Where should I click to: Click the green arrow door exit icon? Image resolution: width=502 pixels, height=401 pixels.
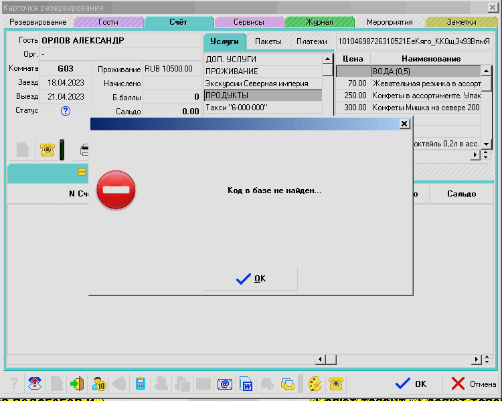pyautogui.click(x=78, y=384)
